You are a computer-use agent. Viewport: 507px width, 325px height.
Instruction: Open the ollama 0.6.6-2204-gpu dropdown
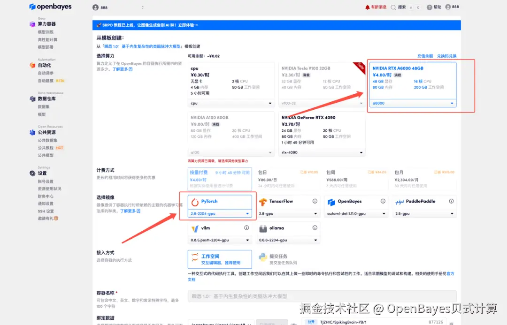coord(288,240)
